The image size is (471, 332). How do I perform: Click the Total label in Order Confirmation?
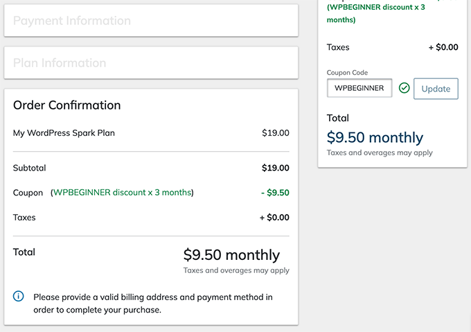click(24, 252)
